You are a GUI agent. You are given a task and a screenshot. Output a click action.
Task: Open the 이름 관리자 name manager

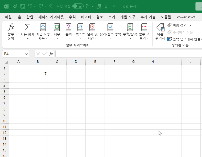click(160, 32)
